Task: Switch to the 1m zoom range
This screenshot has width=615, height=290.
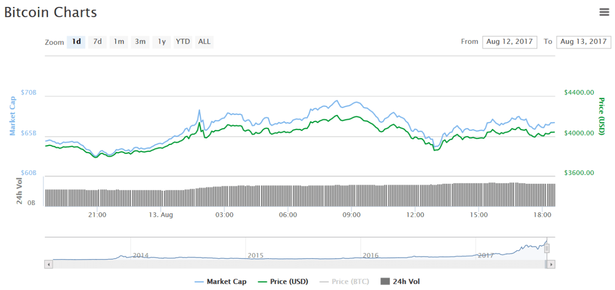Action: tap(119, 42)
